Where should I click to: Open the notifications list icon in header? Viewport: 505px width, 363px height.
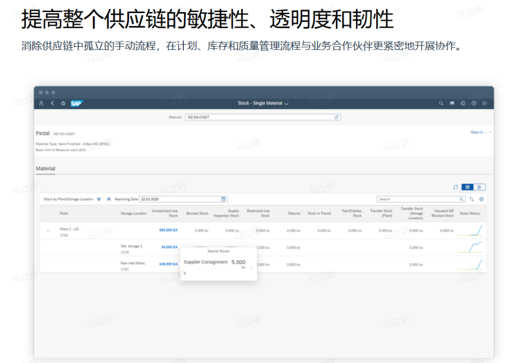(x=485, y=103)
